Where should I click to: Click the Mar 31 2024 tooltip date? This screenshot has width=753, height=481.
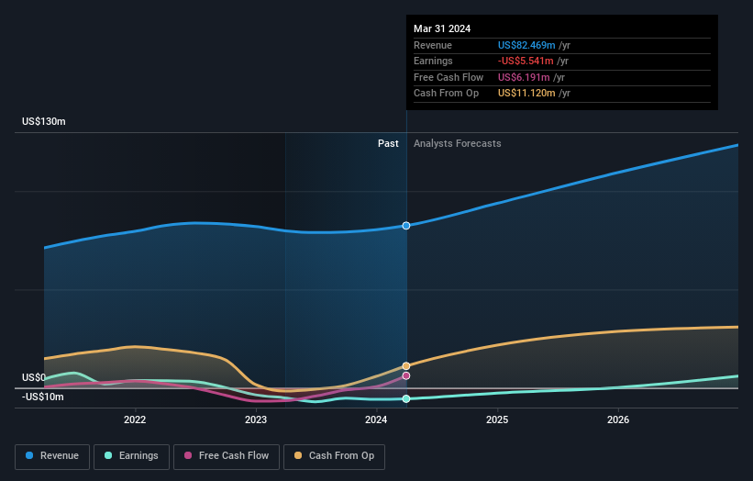click(x=442, y=28)
